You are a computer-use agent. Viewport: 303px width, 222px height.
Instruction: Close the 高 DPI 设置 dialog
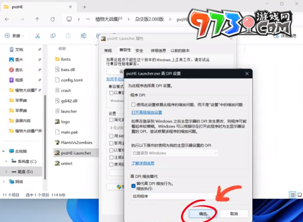247,73
